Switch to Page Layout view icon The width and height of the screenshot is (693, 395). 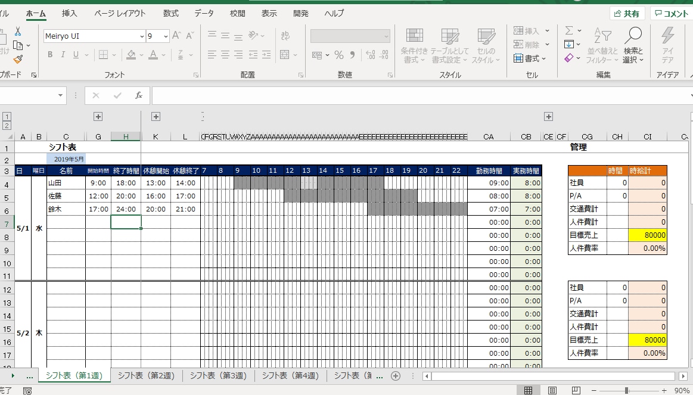tap(552, 391)
